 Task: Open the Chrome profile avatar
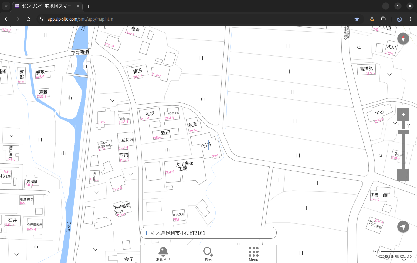399,19
